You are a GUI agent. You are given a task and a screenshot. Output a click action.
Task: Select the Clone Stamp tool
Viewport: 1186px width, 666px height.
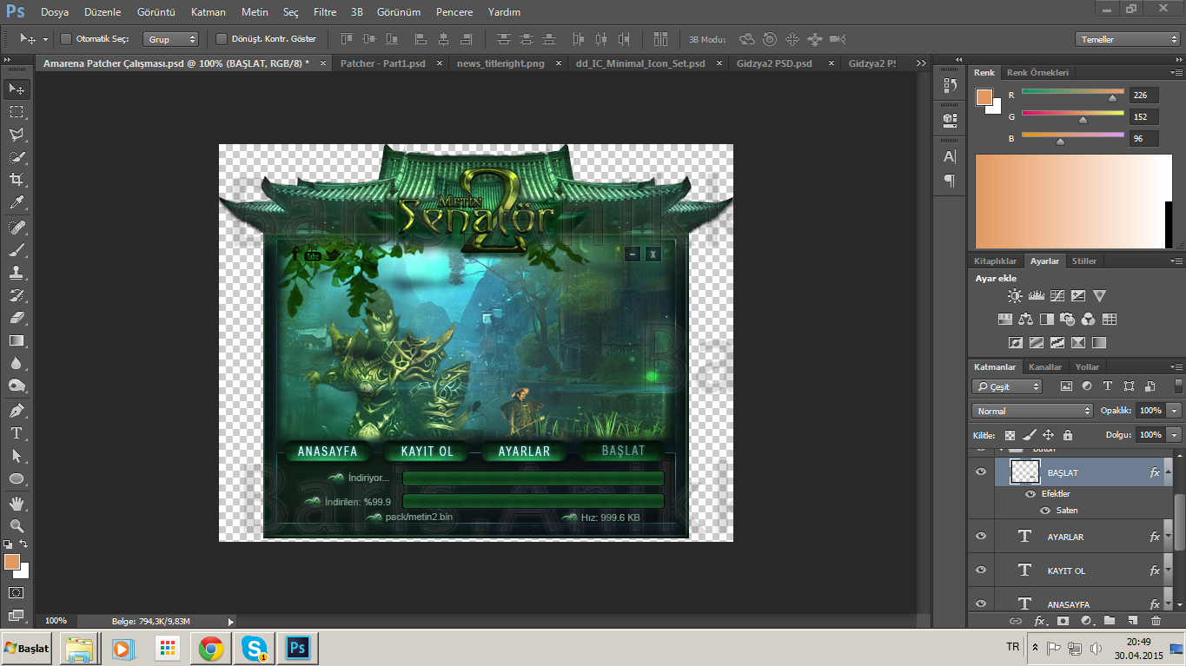pyautogui.click(x=17, y=273)
